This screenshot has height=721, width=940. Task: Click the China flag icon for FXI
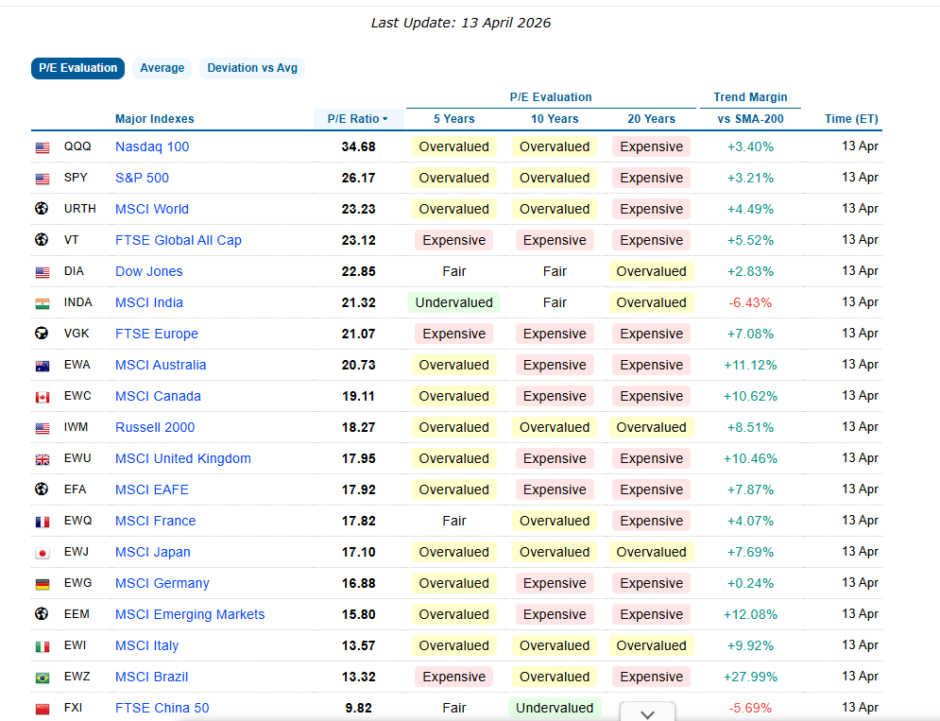tap(42, 709)
